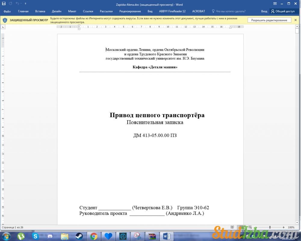Click the zoom slider in status bar
Screen dimensions: 301x241
[x=270, y=227]
